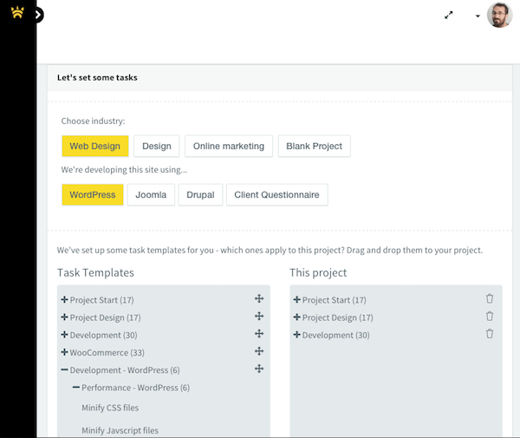Choose the Client Questionnaire option
The width and height of the screenshot is (520, 438).
tap(277, 195)
